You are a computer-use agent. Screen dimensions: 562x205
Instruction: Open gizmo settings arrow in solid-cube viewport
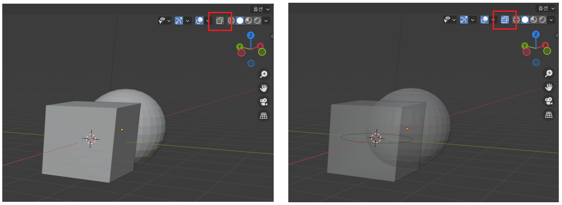[x=187, y=21]
